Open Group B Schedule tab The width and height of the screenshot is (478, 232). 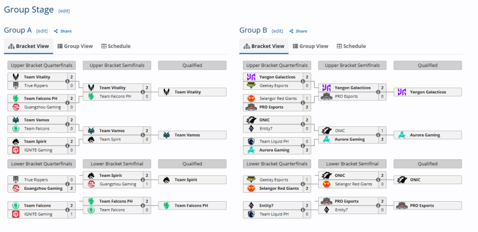click(351, 46)
